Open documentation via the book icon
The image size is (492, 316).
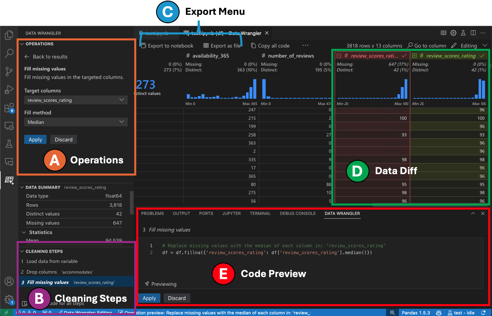click(x=443, y=33)
